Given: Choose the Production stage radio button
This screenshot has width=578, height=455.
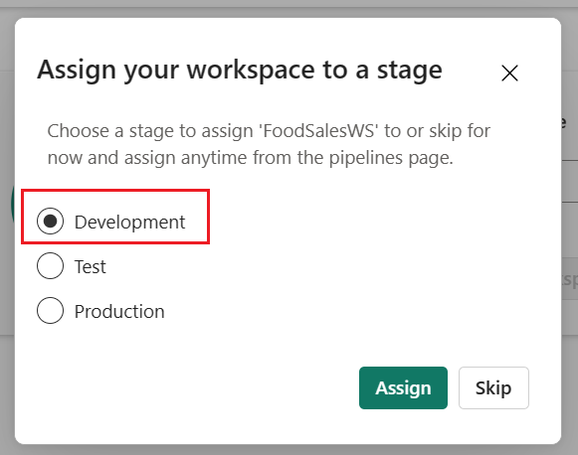Looking at the screenshot, I should [50, 311].
